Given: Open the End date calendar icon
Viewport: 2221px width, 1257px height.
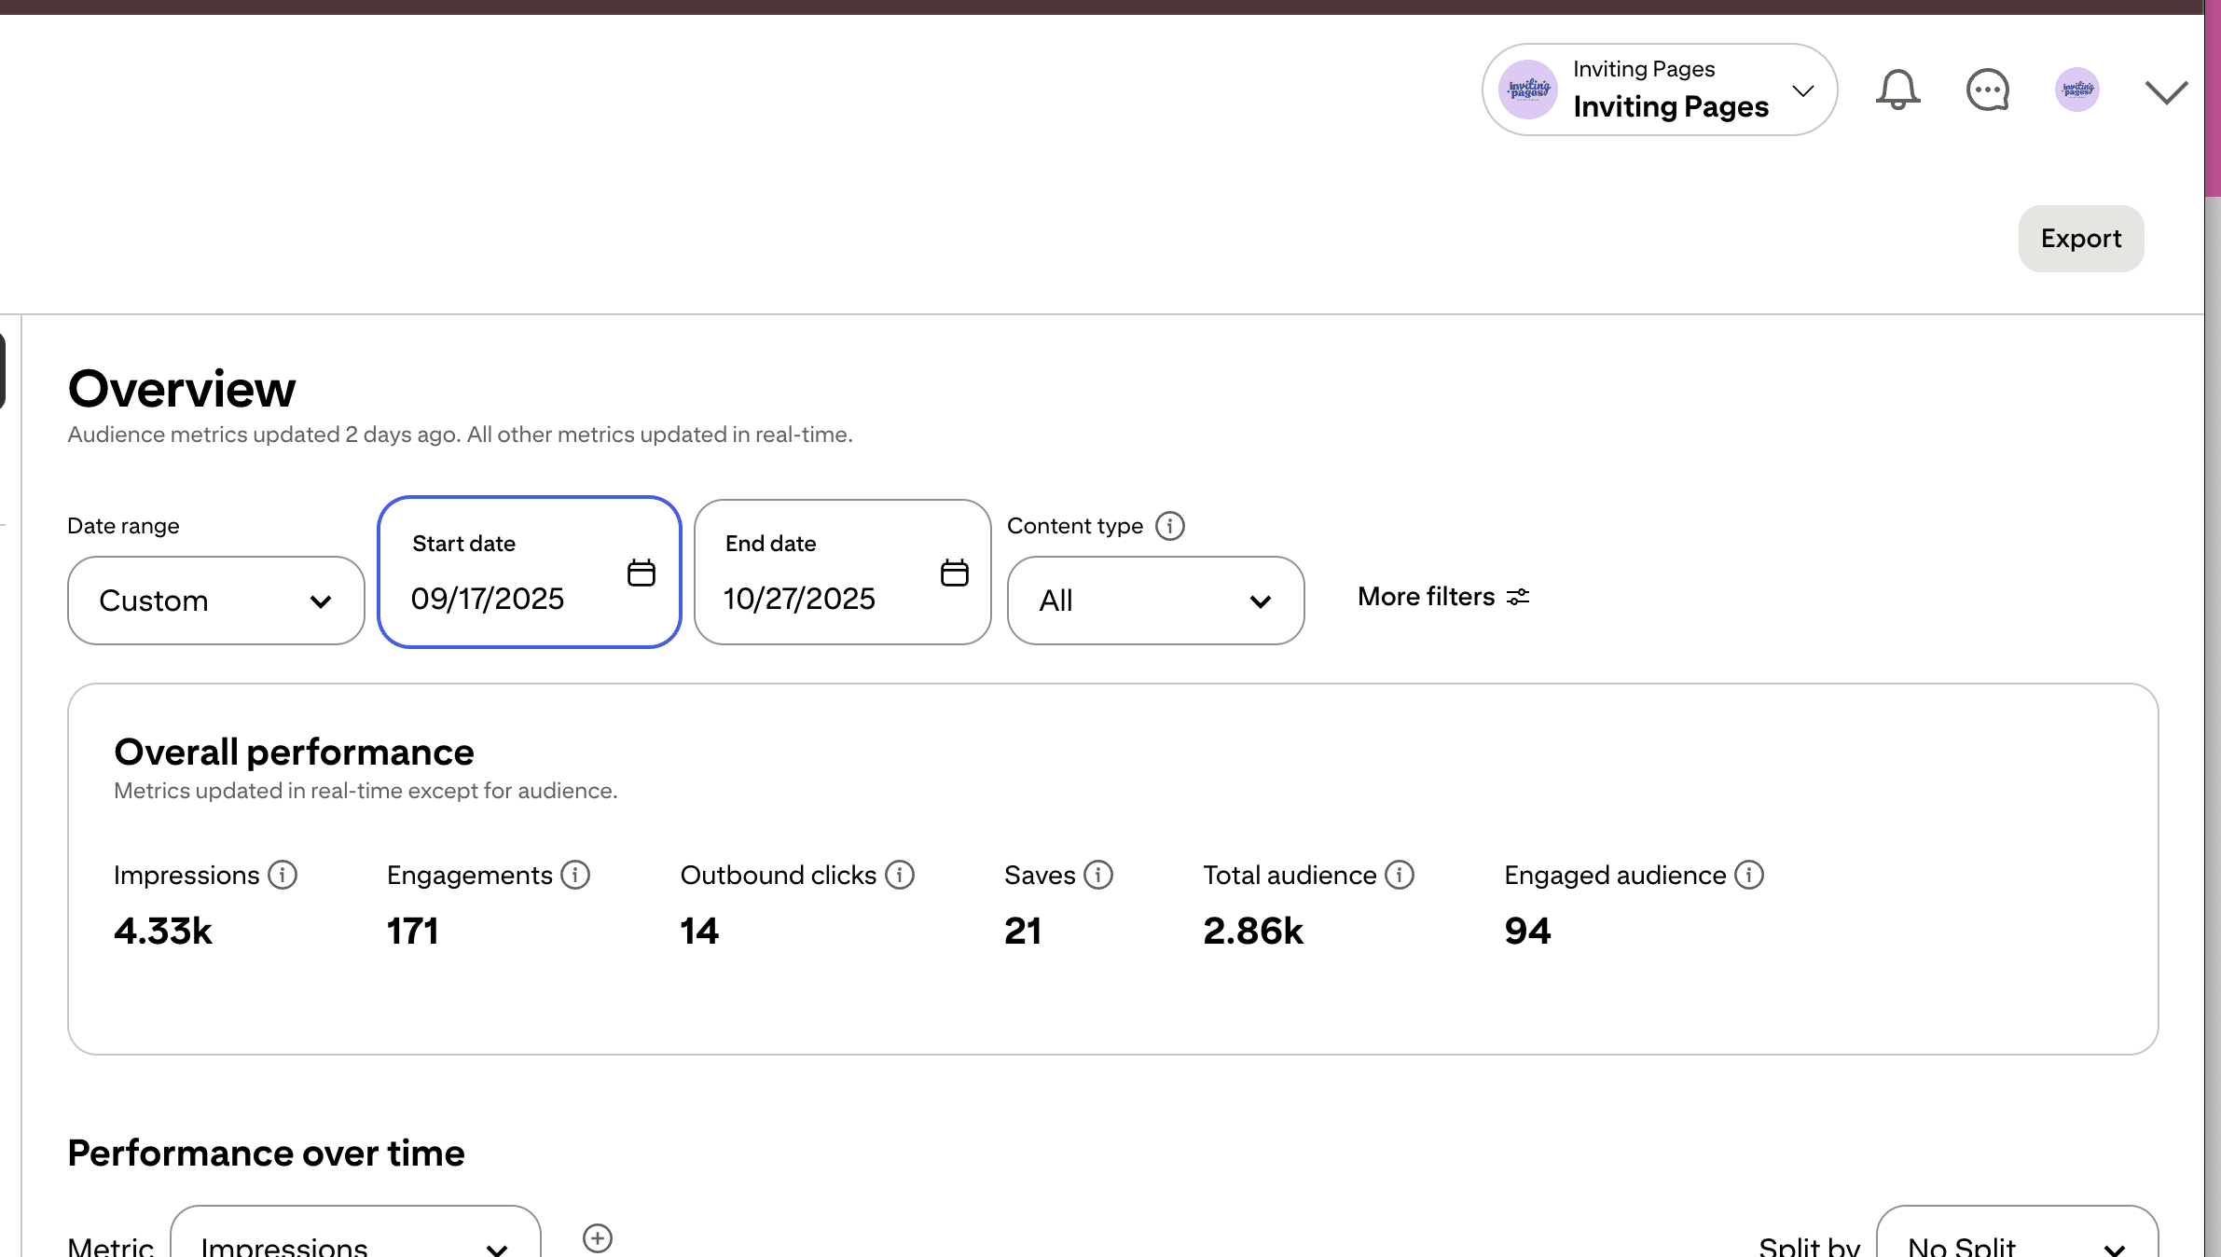Looking at the screenshot, I should (954, 573).
